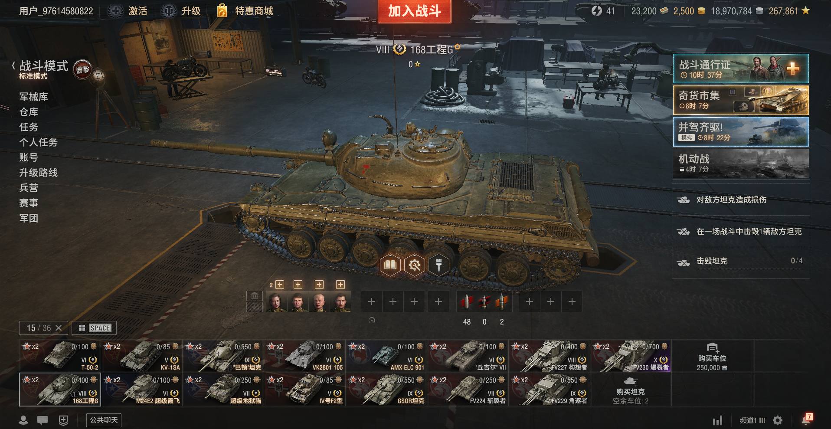Clear the 15/36 carousel filter

click(x=59, y=328)
